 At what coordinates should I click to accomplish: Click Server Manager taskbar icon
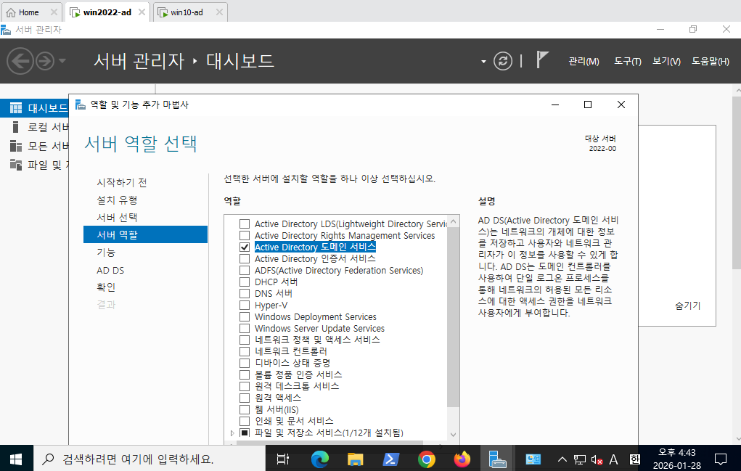497,459
